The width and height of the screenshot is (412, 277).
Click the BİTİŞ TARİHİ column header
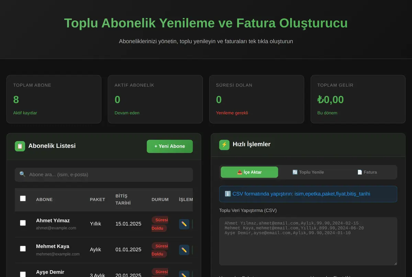[123, 199]
